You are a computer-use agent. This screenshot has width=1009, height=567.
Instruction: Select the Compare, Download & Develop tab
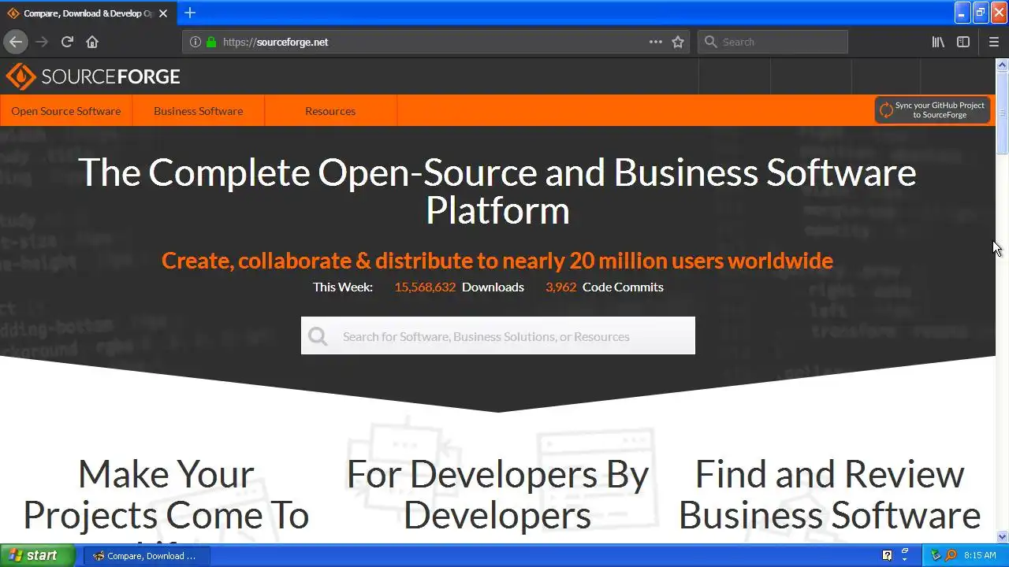coord(88,13)
